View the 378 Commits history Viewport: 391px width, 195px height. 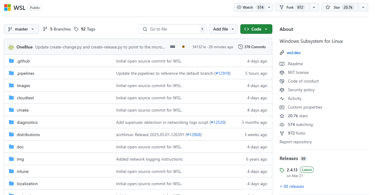coord(252,47)
